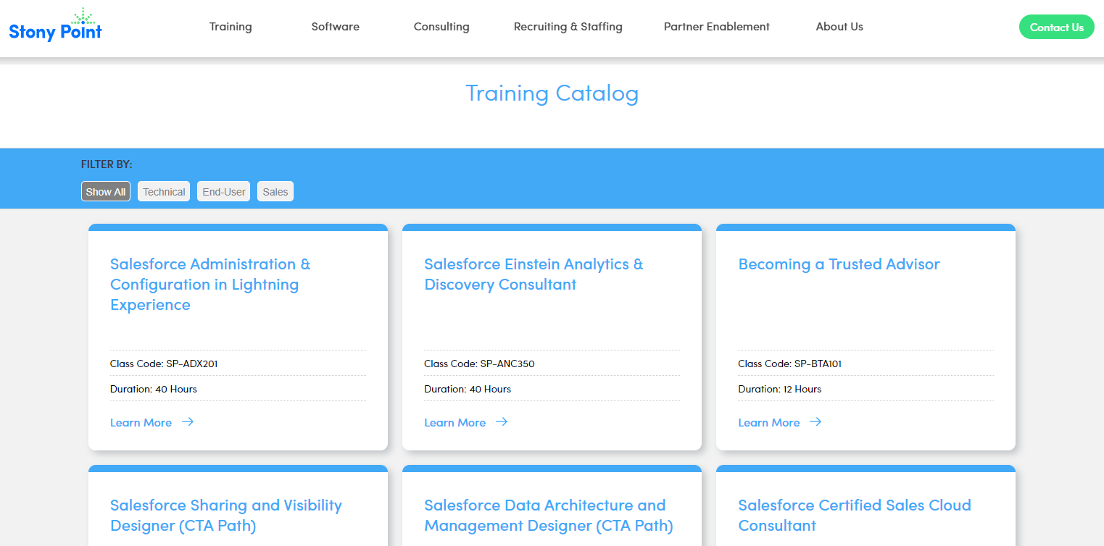Open the Consulting menu

pyautogui.click(x=441, y=27)
